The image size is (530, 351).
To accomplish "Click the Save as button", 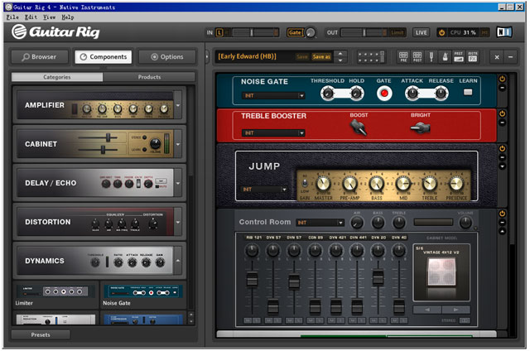I will tap(321, 57).
